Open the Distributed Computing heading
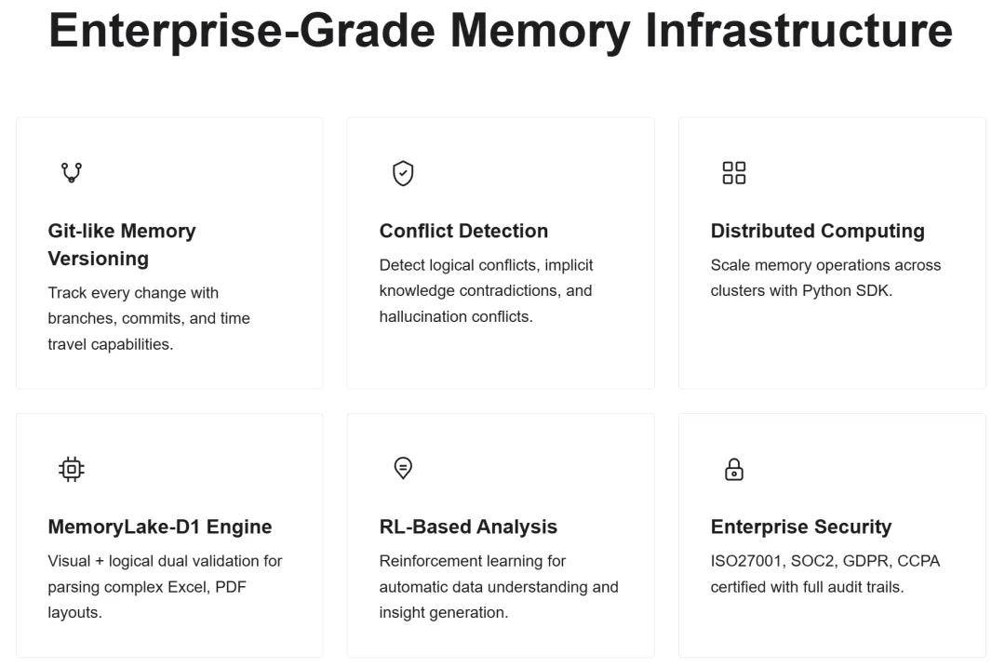1005x667 pixels. click(817, 231)
